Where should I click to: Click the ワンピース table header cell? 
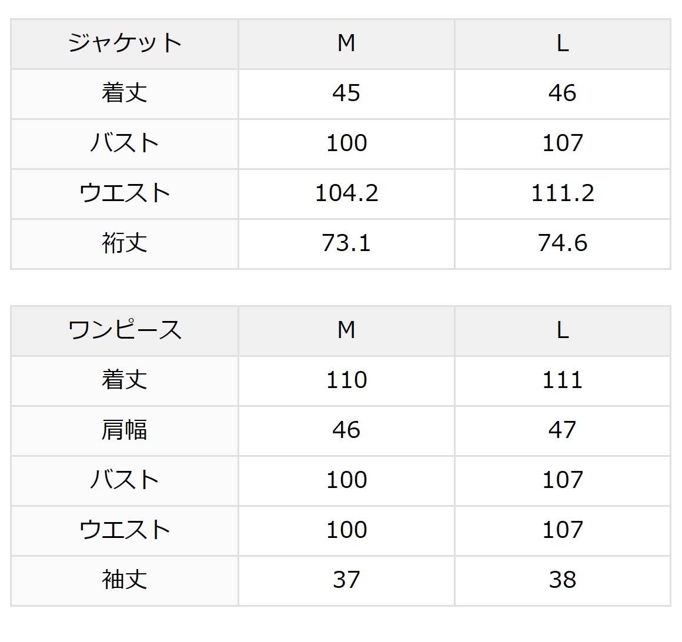pos(125,330)
